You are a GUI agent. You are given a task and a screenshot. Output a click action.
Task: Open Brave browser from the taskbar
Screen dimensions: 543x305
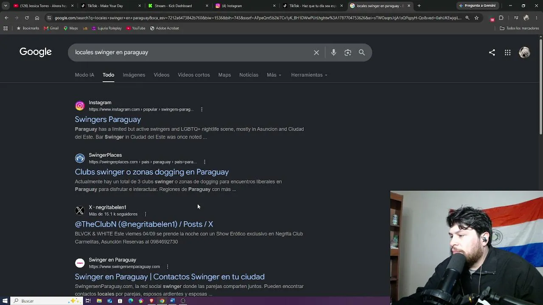click(151, 301)
